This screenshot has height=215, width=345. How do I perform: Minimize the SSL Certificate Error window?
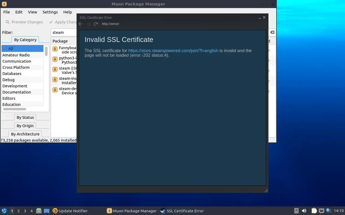coord(260,17)
